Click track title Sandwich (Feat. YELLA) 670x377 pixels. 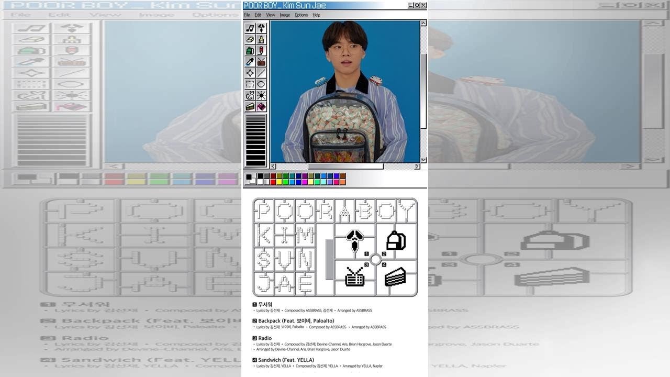pos(286,360)
